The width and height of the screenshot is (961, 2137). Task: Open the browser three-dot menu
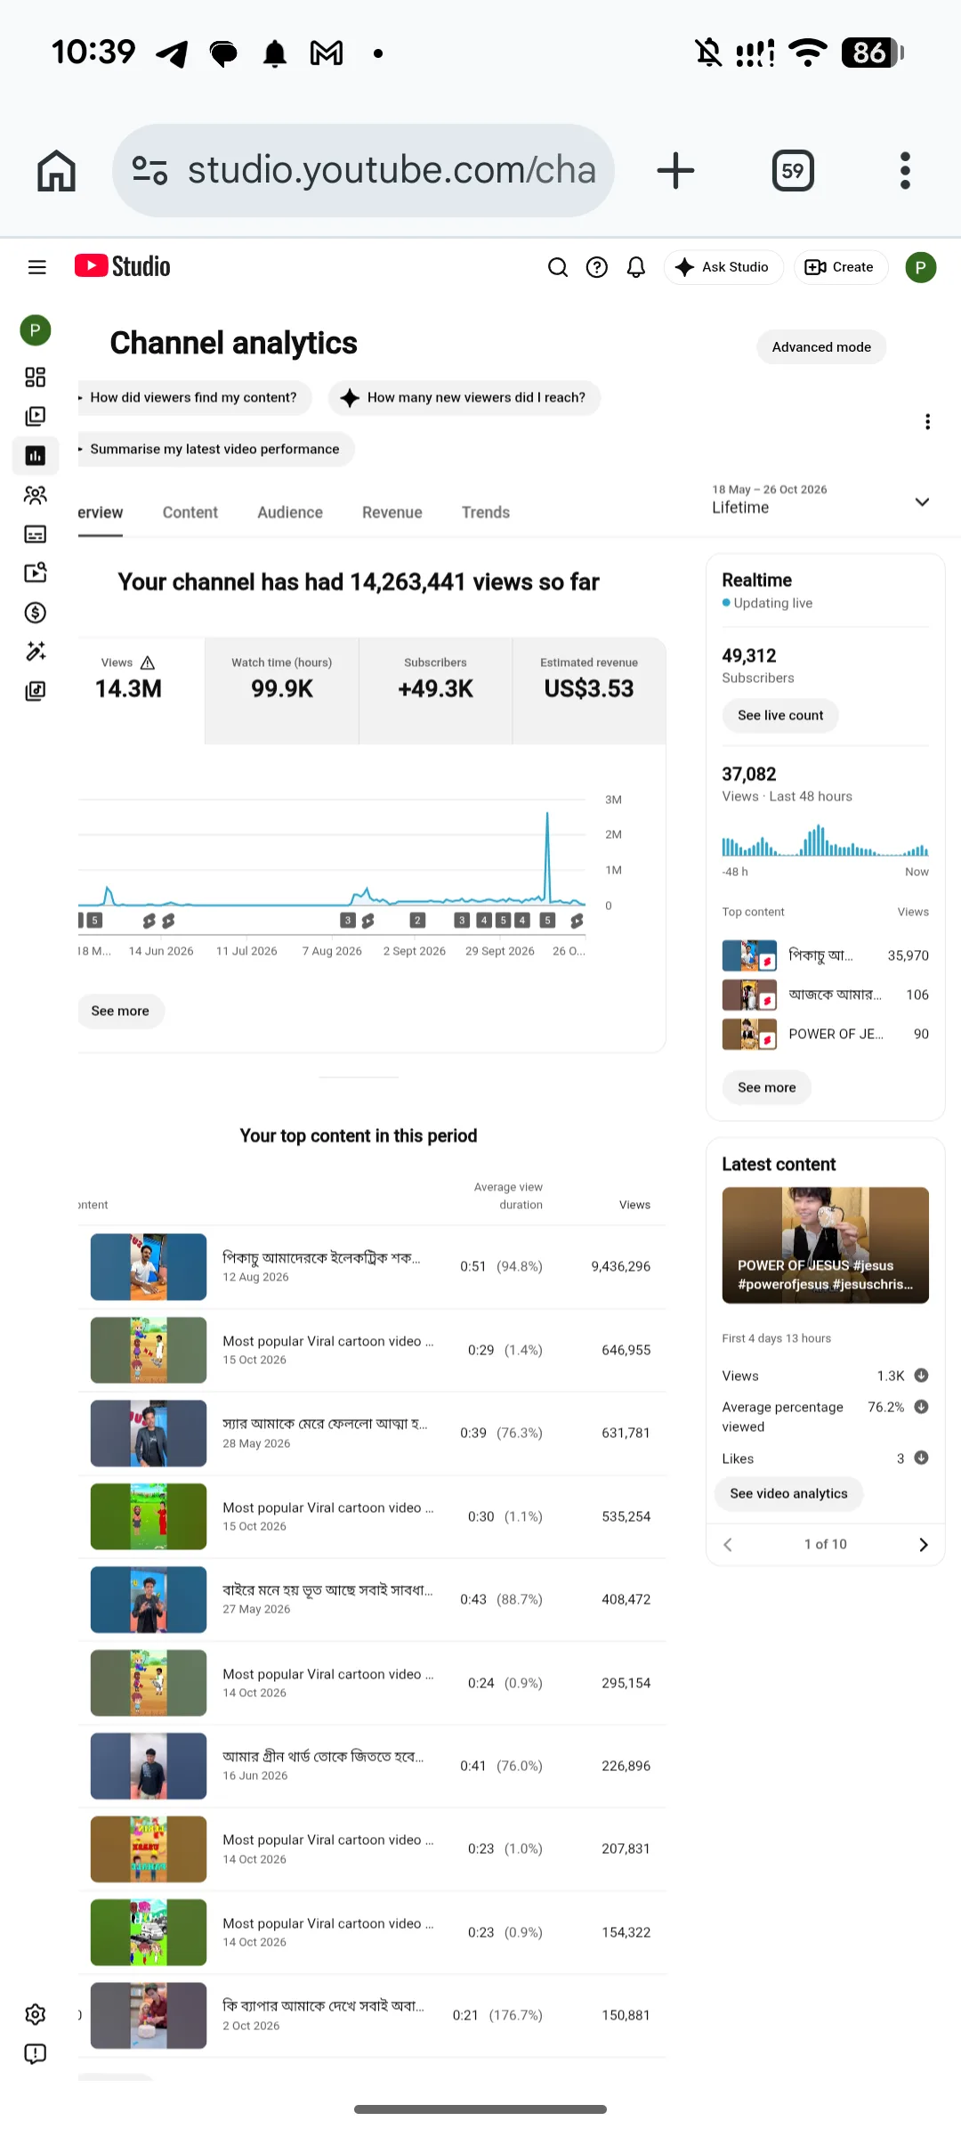pyautogui.click(x=905, y=170)
